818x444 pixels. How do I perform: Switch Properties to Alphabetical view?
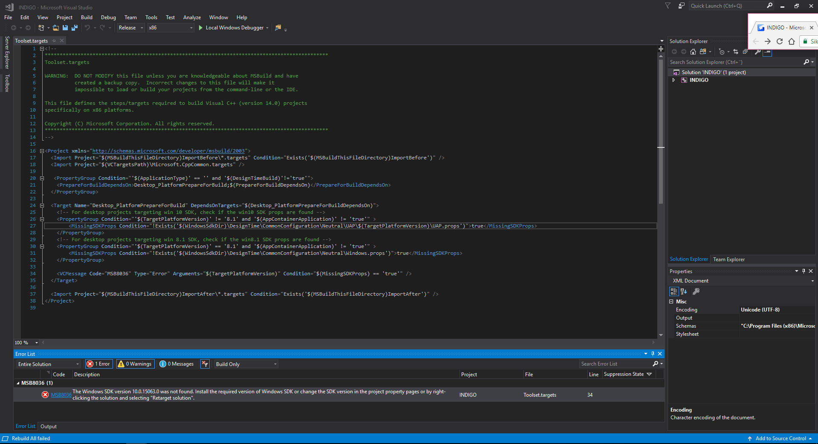coord(684,291)
